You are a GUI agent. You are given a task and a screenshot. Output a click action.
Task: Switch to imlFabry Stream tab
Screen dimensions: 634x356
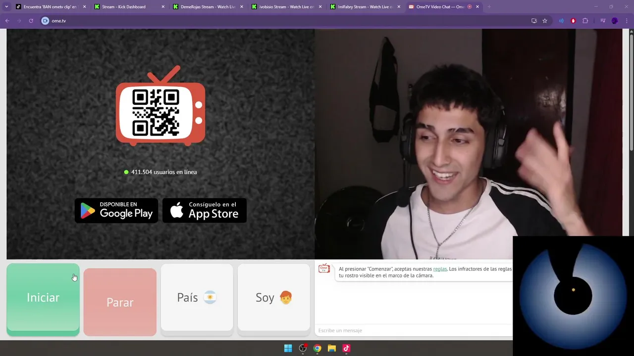[x=365, y=7]
